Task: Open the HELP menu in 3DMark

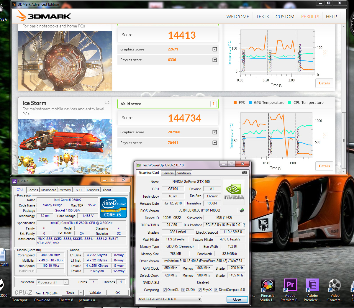Action: 331,17
